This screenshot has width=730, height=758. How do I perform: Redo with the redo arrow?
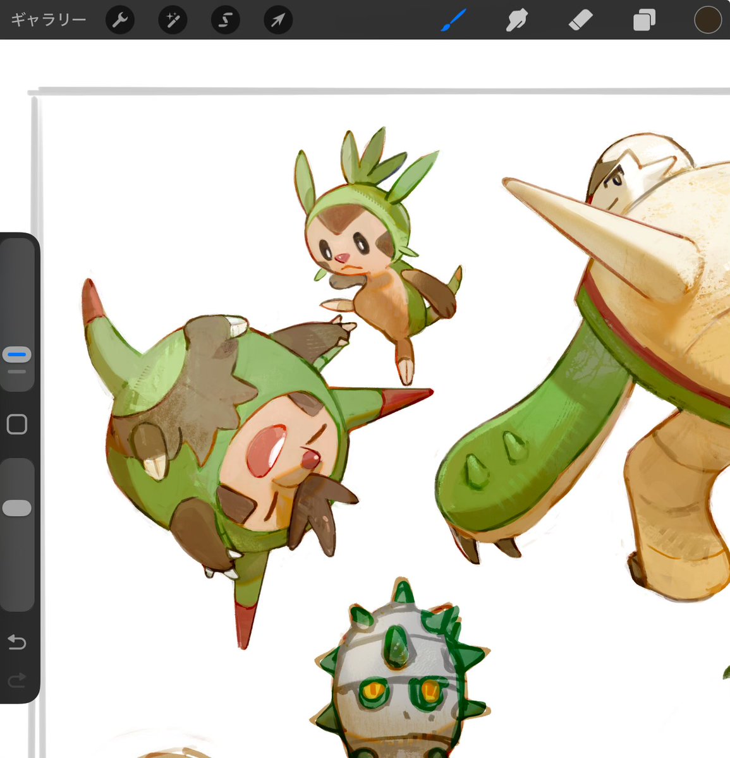17,680
